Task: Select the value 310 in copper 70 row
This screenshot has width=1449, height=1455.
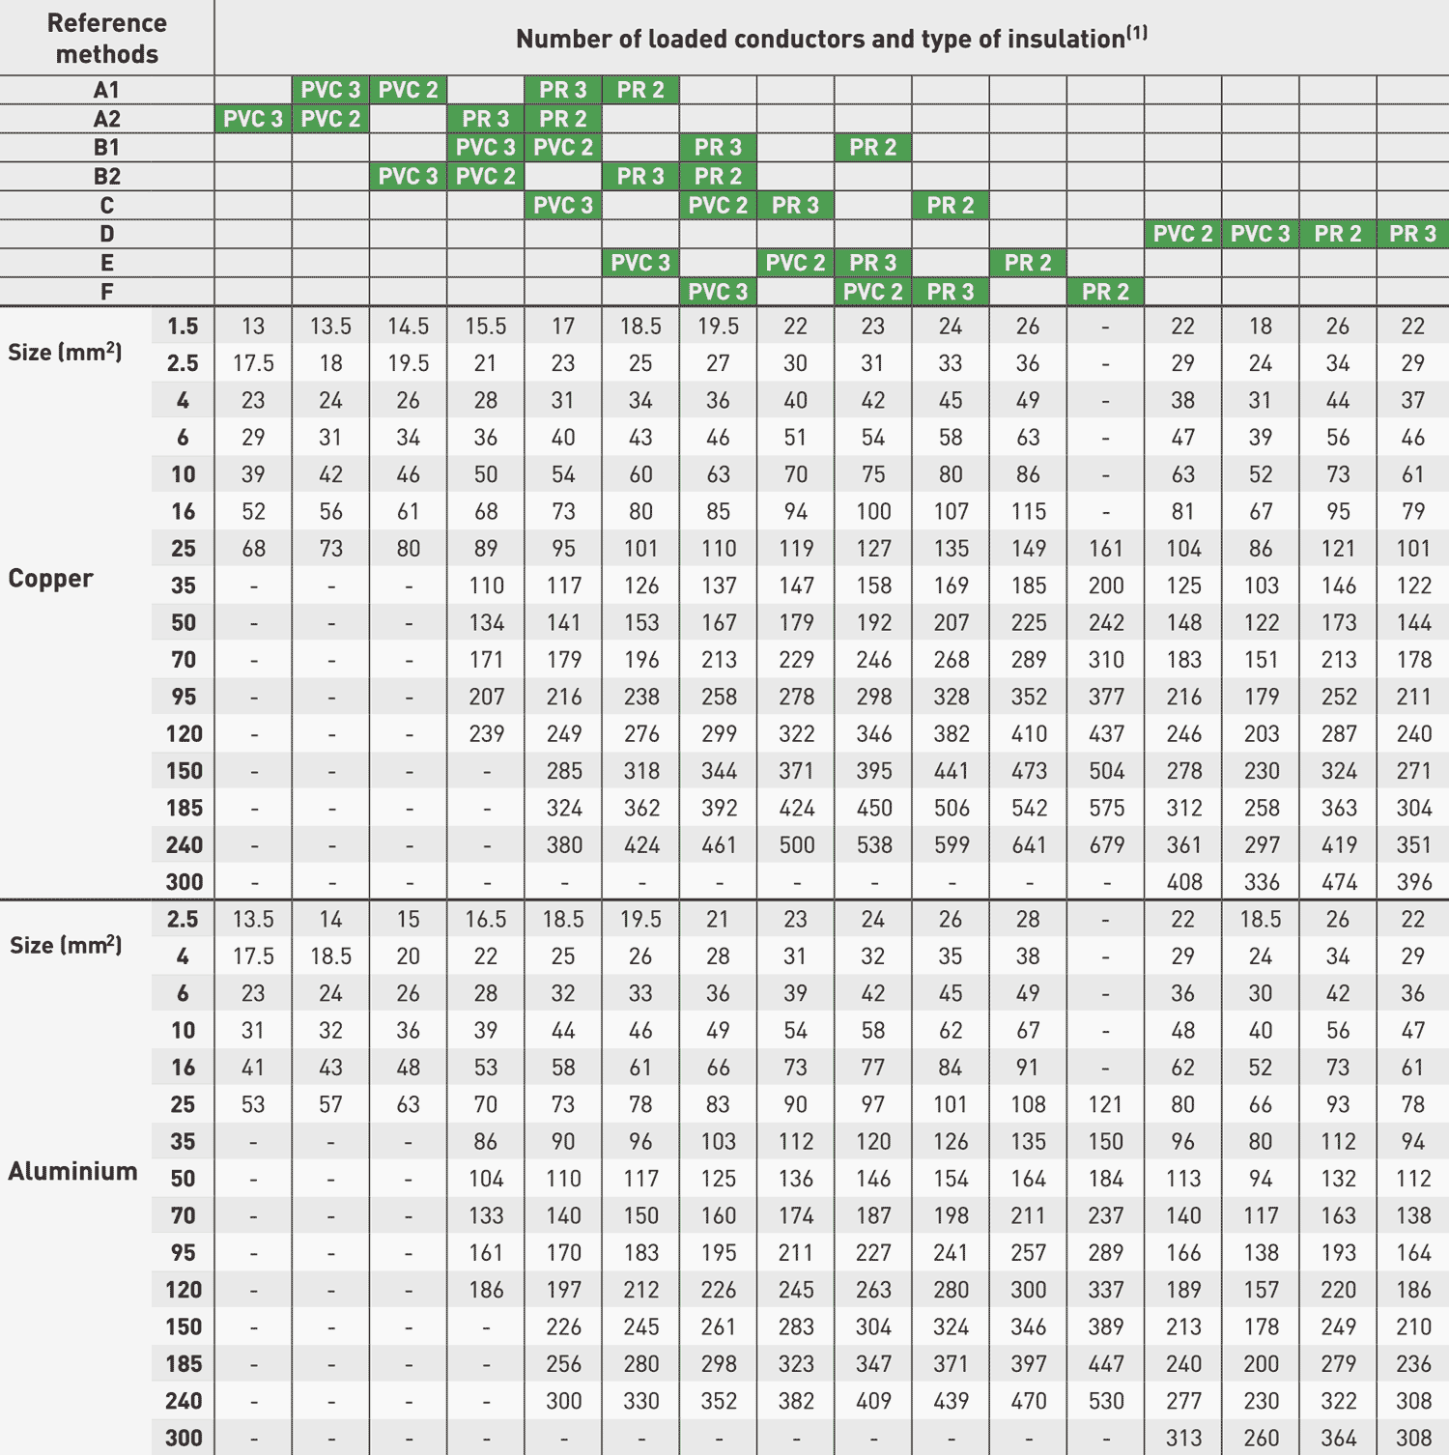Action: (1106, 660)
